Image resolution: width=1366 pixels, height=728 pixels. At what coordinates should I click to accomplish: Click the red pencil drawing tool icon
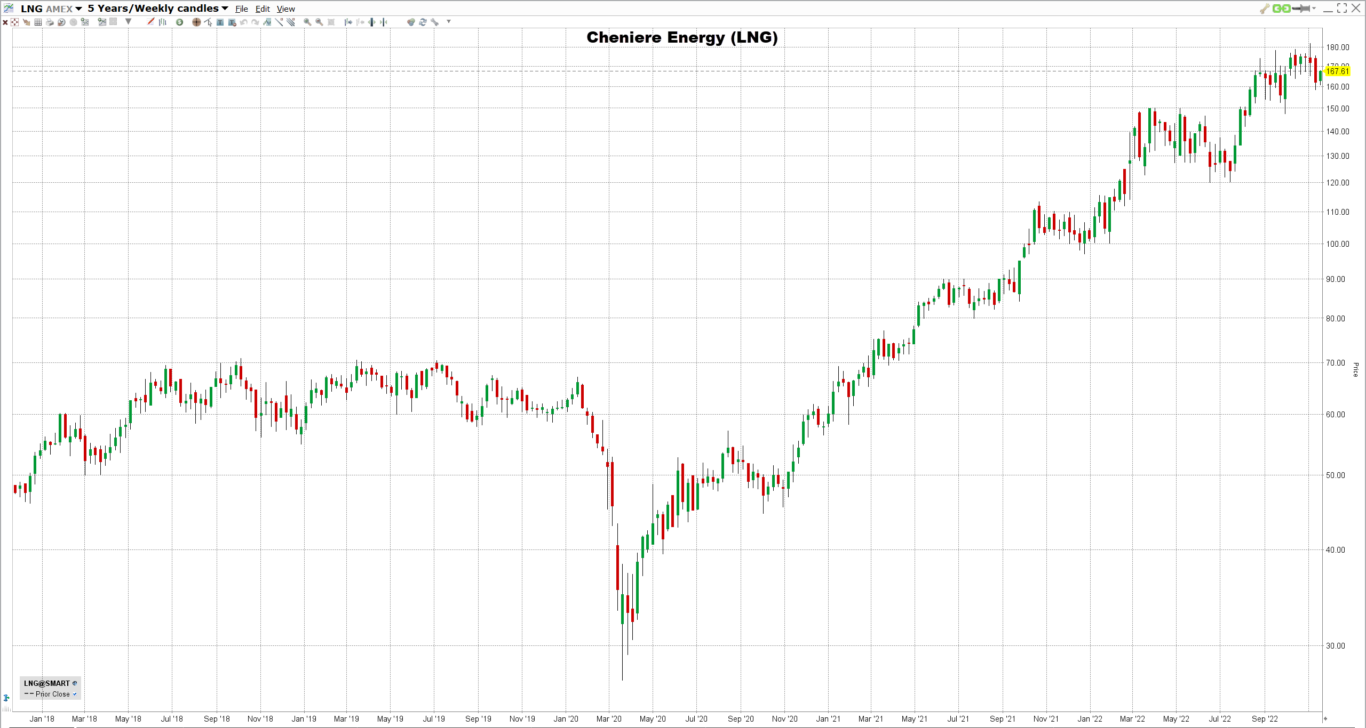coord(150,22)
